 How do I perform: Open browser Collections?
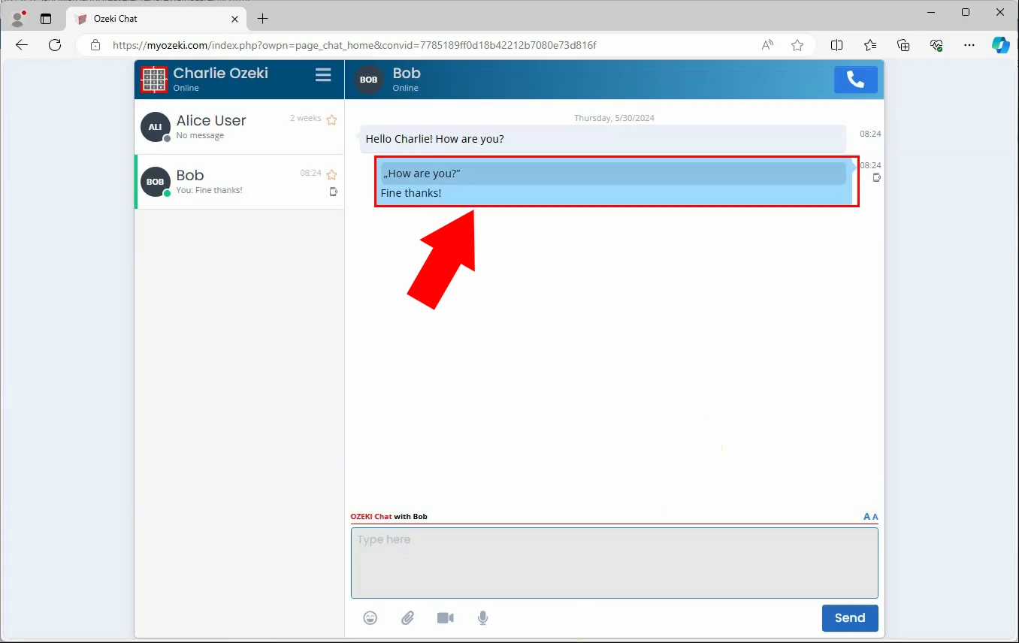[903, 45]
